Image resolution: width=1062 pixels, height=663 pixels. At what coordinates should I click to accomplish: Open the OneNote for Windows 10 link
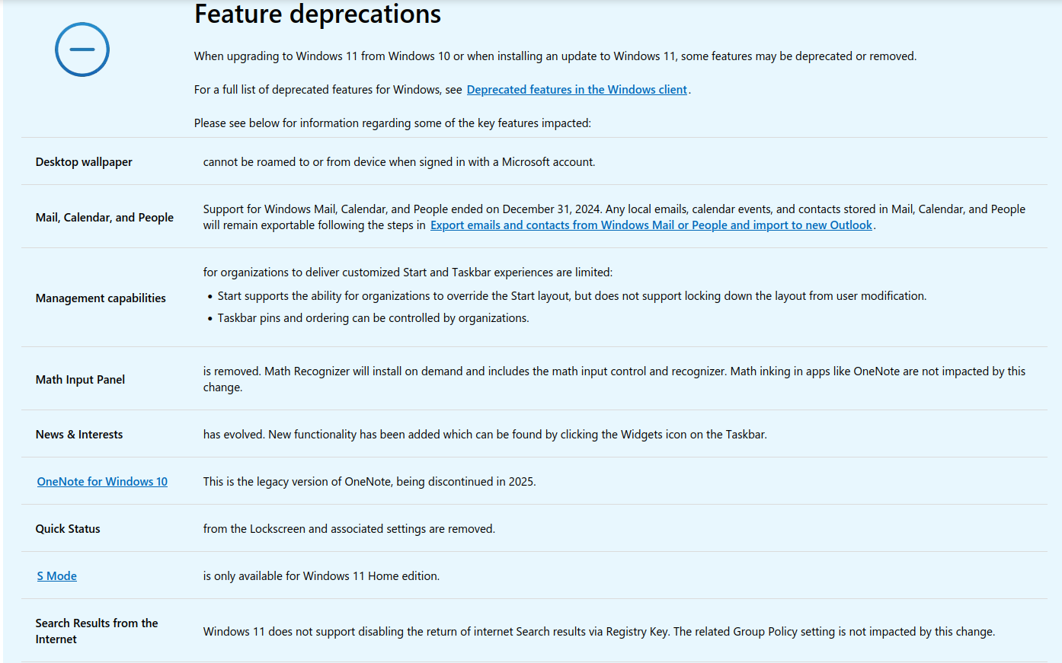point(102,482)
